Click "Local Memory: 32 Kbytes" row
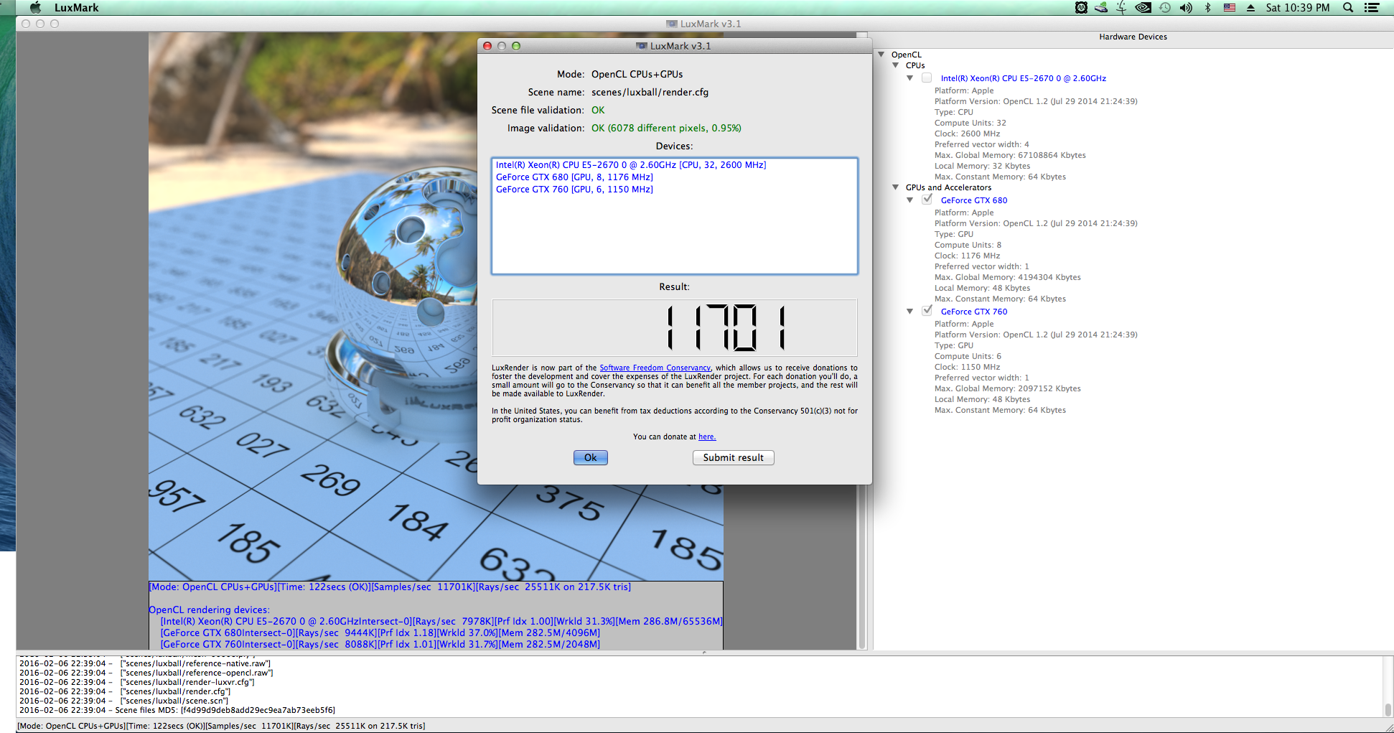This screenshot has width=1394, height=733. point(982,166)
